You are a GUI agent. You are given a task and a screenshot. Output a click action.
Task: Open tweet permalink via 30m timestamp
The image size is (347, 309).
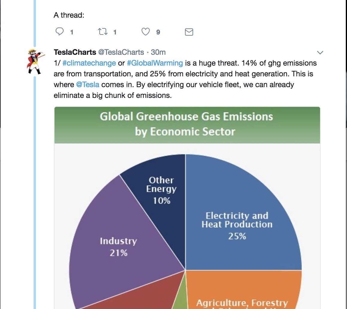point(158,52)
